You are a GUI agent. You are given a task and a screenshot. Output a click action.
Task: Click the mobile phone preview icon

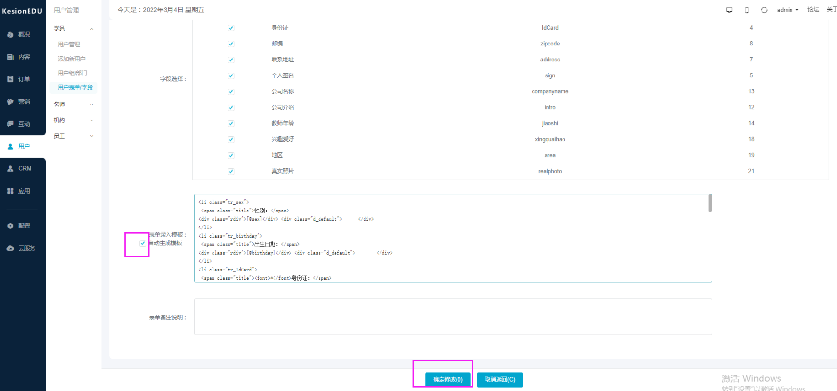click(x=746, y=10)
